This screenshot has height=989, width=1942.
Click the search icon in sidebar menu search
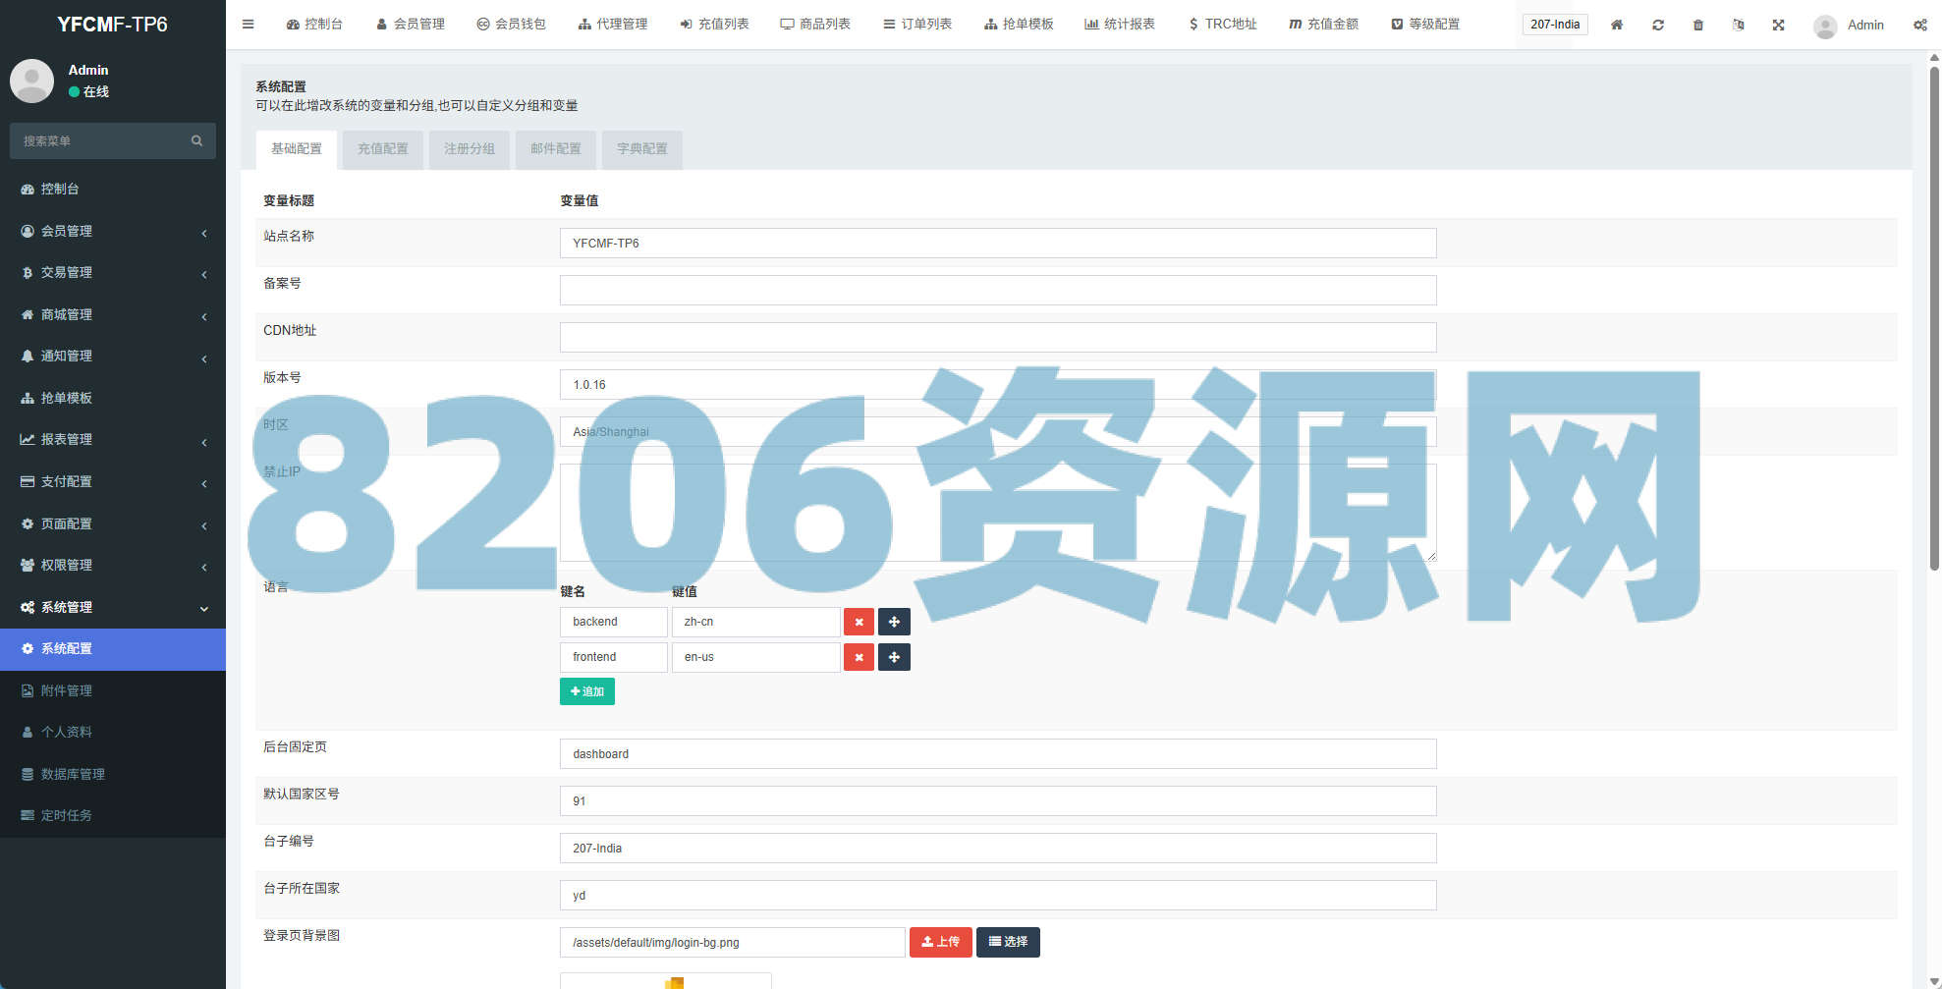(x=196, y=141)
